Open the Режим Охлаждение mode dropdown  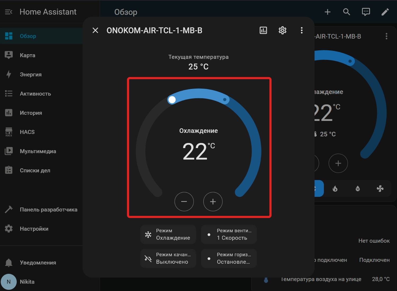(168, 234)
